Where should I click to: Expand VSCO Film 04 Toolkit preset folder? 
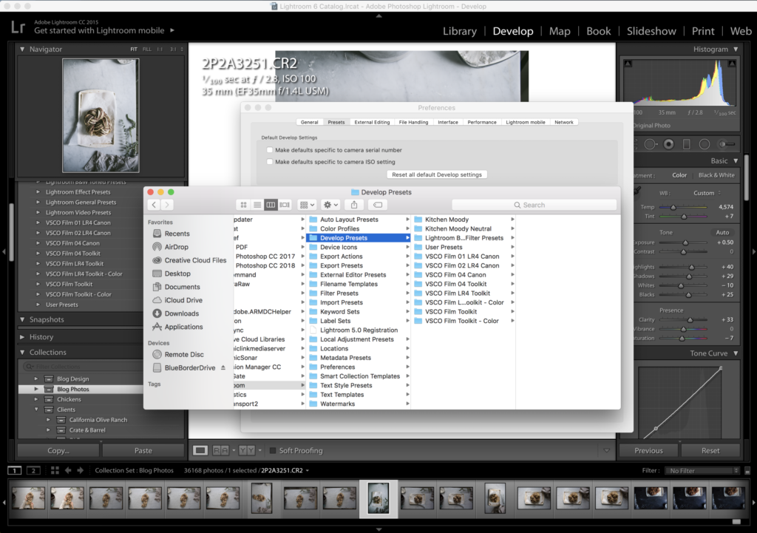[x=38, y=254]
